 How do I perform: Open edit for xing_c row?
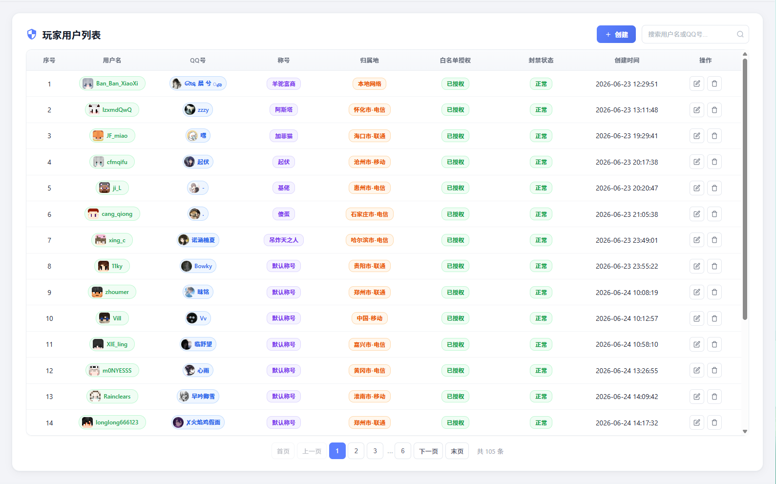[697, 240]
